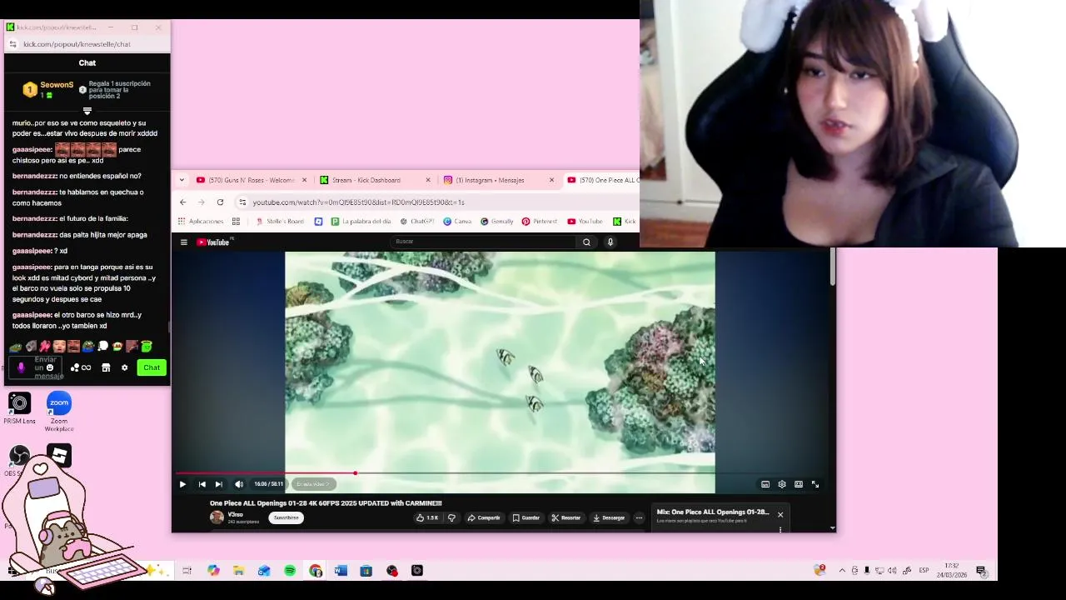Image resolution: width=1066 pixels, height=600 pixels.
Task: Start YouTube voice search microphone
Action: coord(610,242)
